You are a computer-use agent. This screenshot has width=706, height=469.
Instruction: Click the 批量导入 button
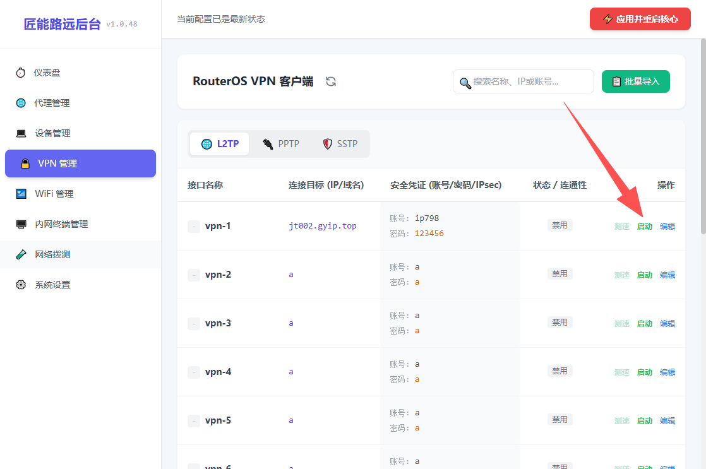(635, 81)
